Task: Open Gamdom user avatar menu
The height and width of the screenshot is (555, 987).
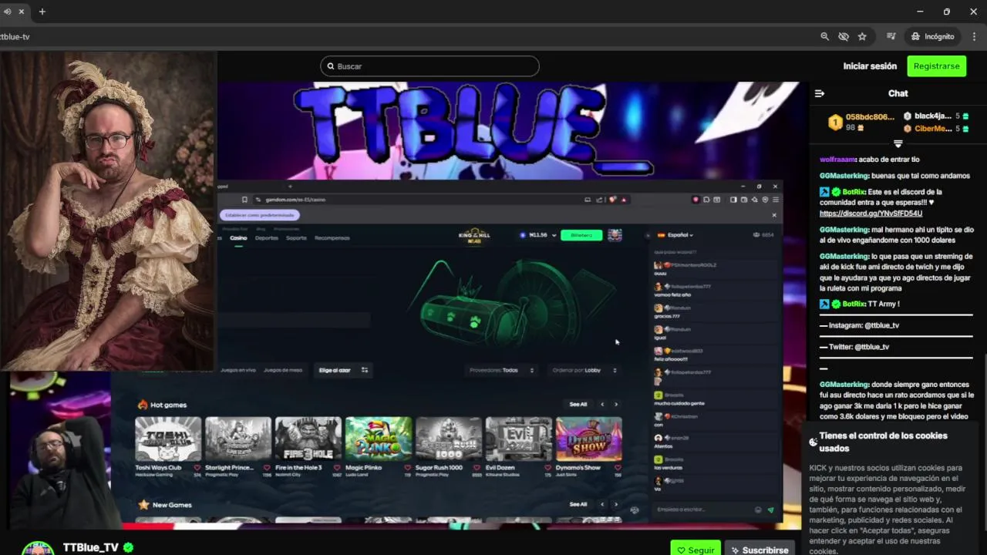Action: 615,235
